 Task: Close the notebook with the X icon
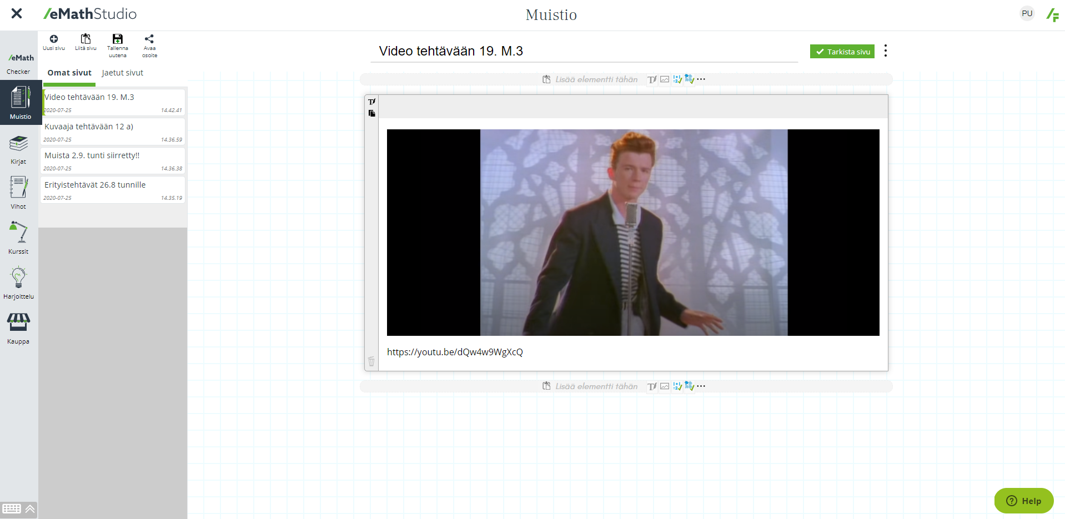click(17, 13)
